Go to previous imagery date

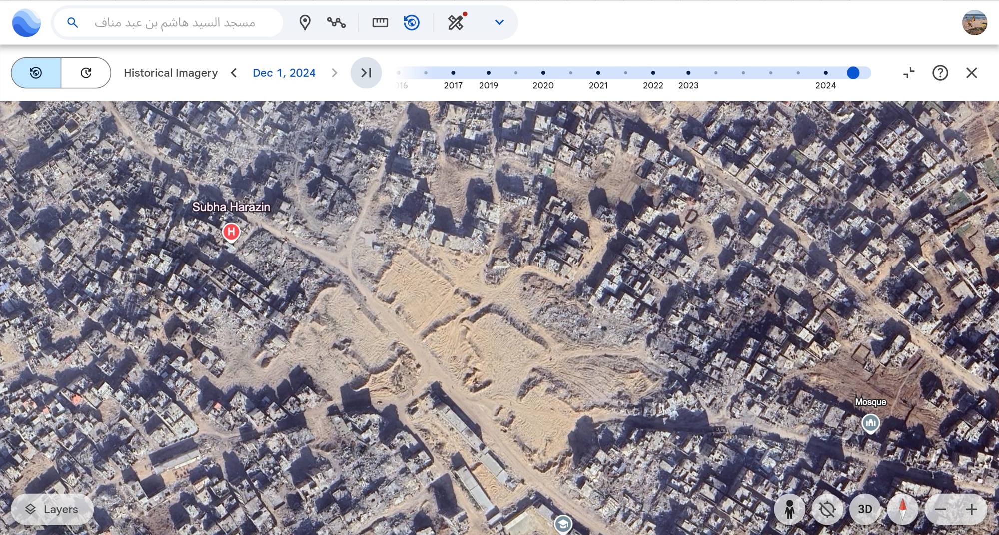point(234,73)
